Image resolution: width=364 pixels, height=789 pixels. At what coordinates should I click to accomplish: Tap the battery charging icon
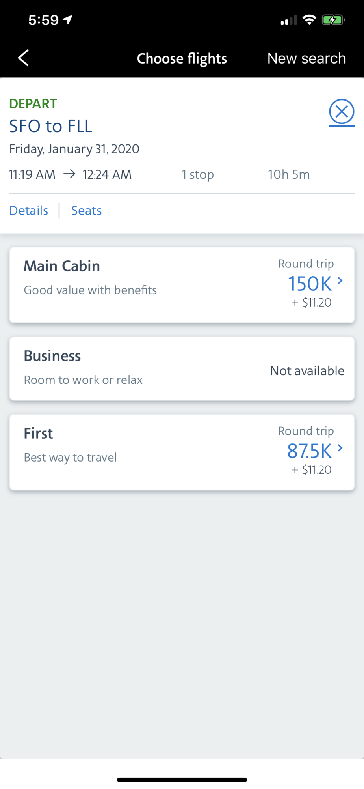(333, 20)
